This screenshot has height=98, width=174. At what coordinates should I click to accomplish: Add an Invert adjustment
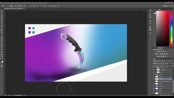coord(157,56)
